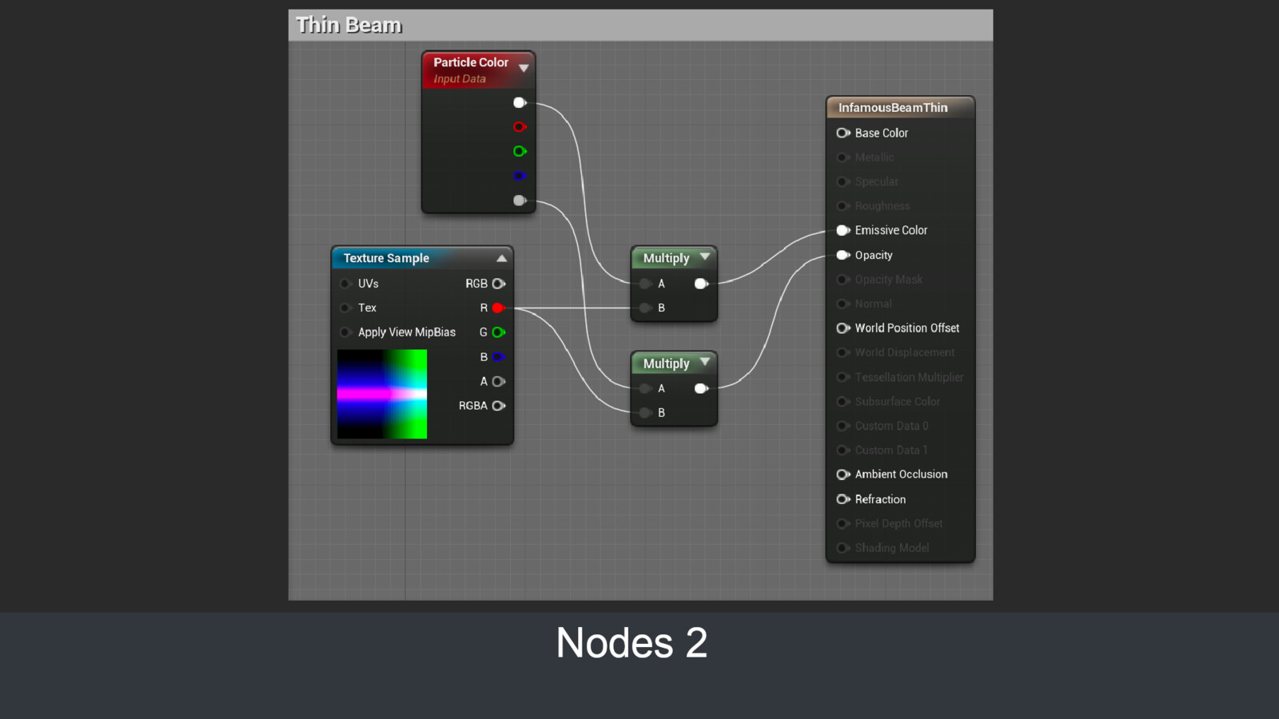This screenshot has width=1279, height=719.
Task: Click the disabled Opacity Mask label
Action: (889, 280)
